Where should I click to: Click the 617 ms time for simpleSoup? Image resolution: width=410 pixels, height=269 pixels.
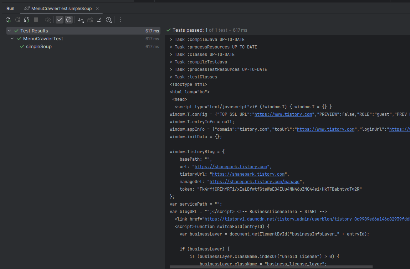152,47
